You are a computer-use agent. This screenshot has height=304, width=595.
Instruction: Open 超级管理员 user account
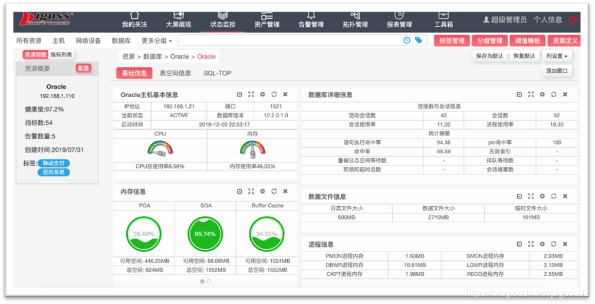[505, 19]
